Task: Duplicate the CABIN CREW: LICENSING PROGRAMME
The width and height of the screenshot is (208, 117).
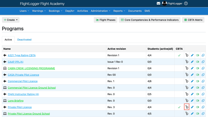Action: tap(203, 68)
